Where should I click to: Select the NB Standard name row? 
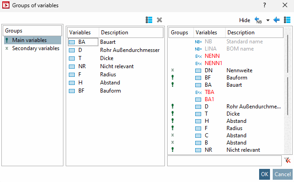click(226, 42)
